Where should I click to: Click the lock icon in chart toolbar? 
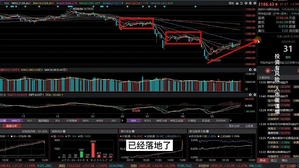237,3
